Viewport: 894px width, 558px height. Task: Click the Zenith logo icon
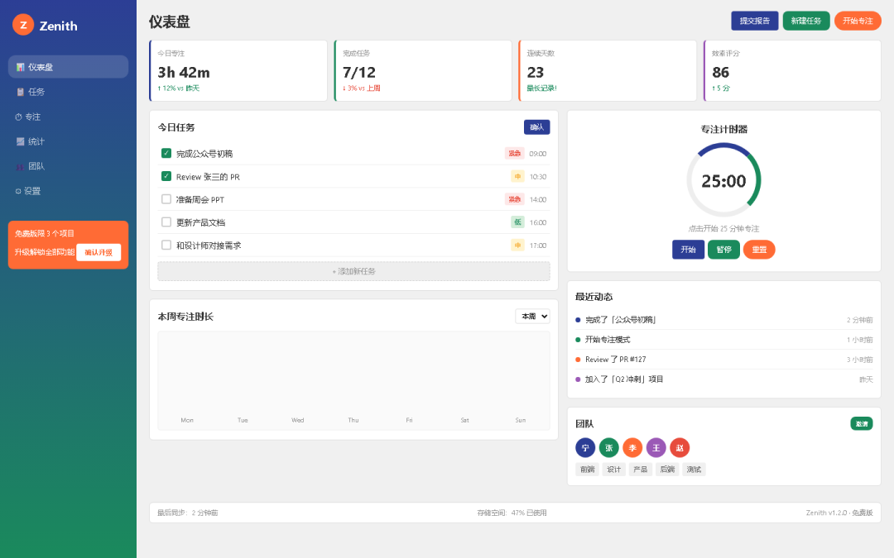(x=23, y=25)
